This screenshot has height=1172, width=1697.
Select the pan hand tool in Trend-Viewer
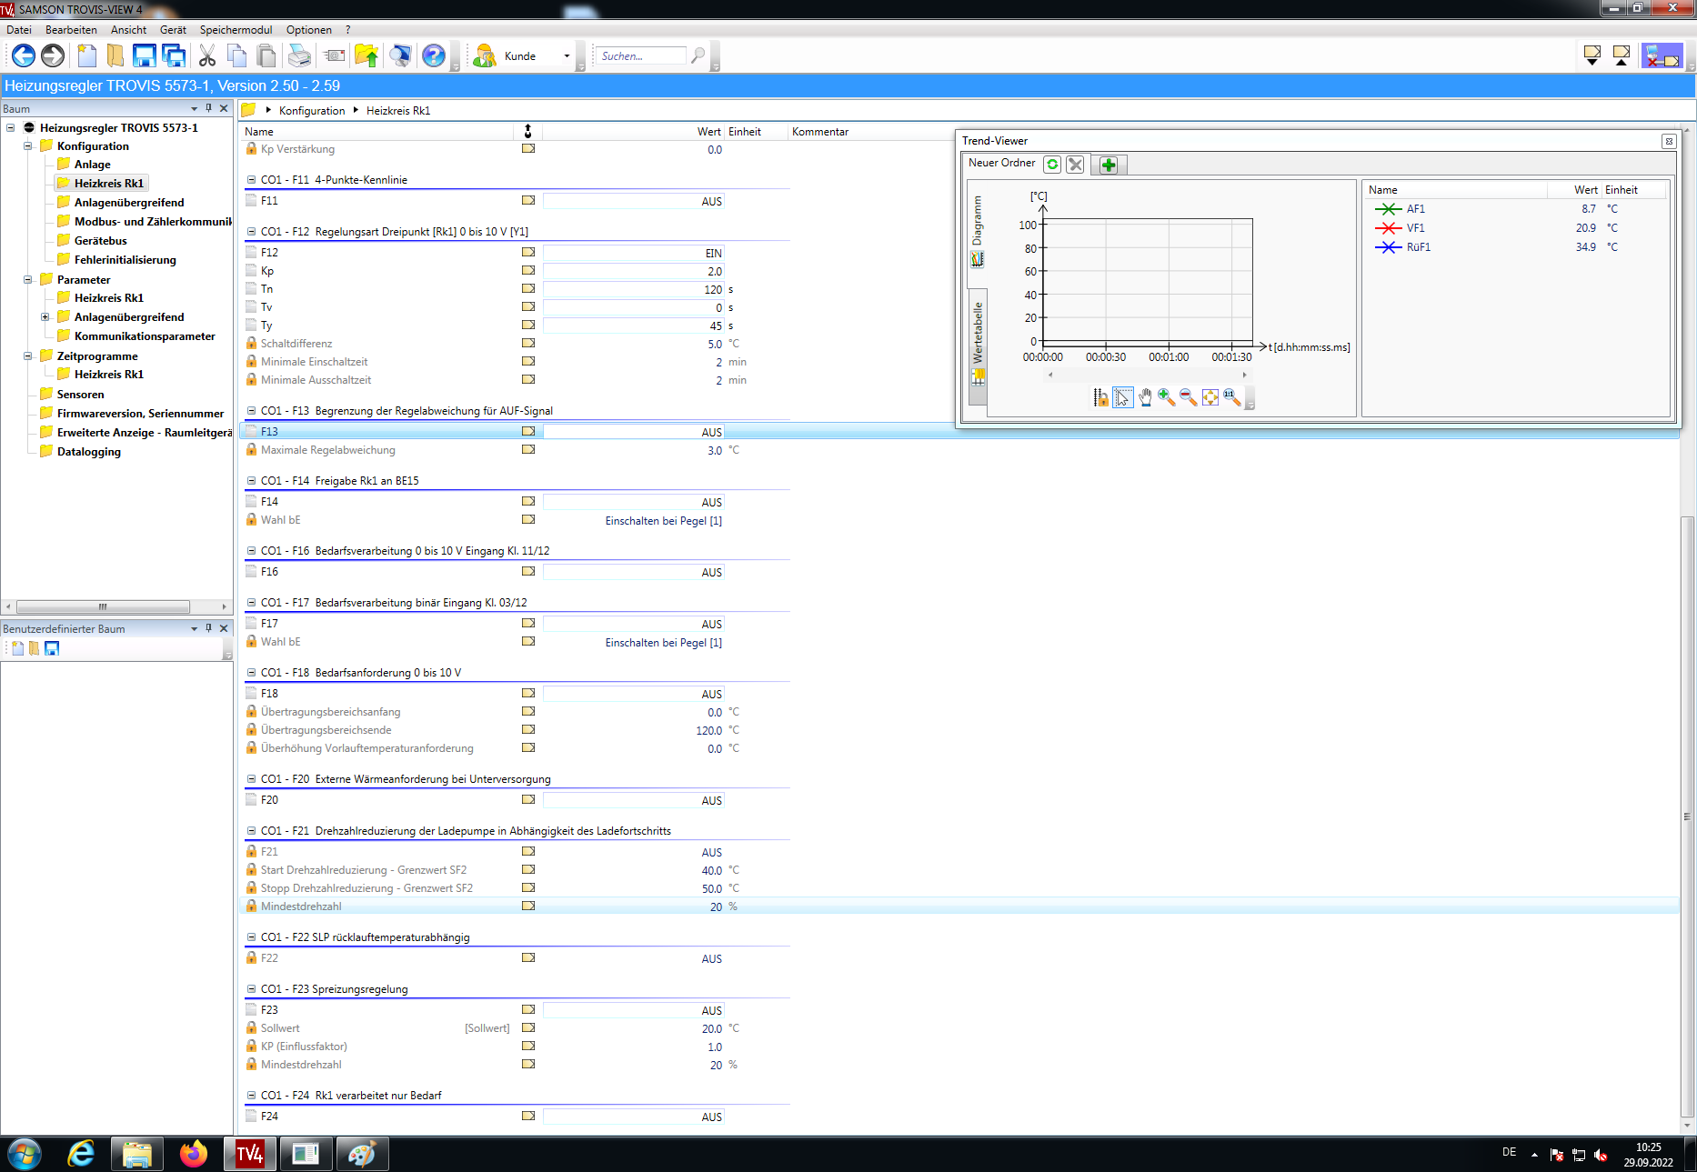click(1145, 397)
